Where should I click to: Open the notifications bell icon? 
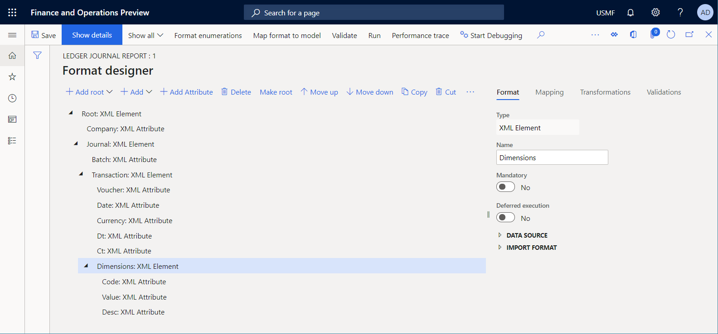(x=631, y=12)
